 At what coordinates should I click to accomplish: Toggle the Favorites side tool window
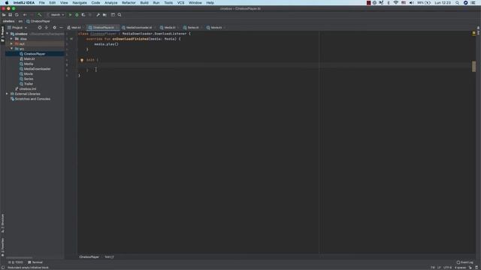[3, 247]
